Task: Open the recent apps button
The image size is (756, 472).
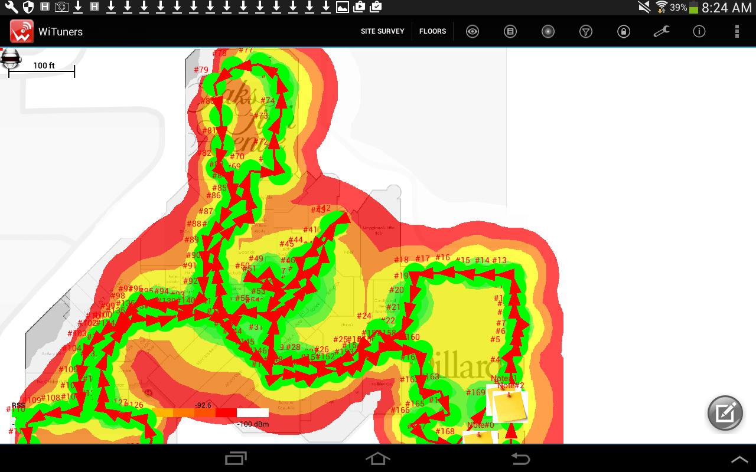Action: point(236,458)
